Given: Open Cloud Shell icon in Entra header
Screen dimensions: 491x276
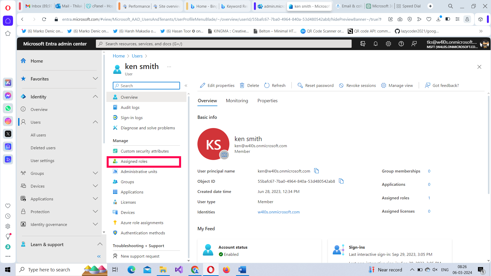Looking at the screenshot, I should [363, 44].
